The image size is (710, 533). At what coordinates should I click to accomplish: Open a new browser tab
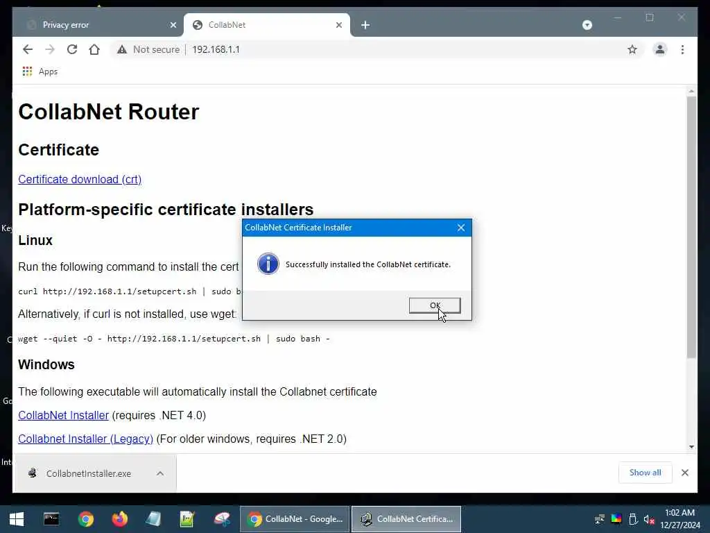(x=365, y=25)
